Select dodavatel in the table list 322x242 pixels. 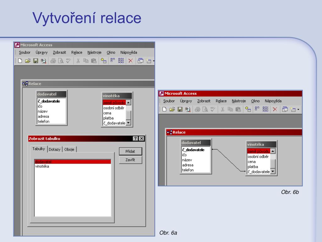pos(73,162)
